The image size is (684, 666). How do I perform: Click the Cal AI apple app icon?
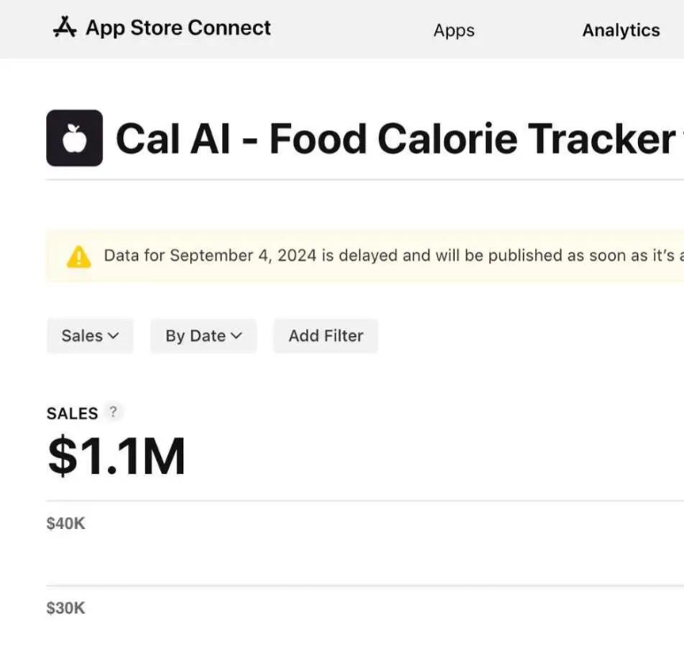click(x=74, y=138)
